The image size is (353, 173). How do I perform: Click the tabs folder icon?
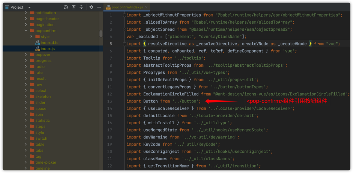[32, 150]
